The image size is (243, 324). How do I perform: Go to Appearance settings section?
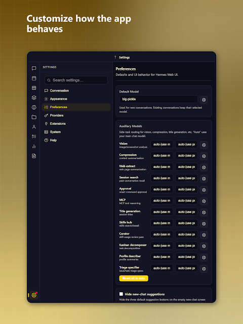(76, 99)
